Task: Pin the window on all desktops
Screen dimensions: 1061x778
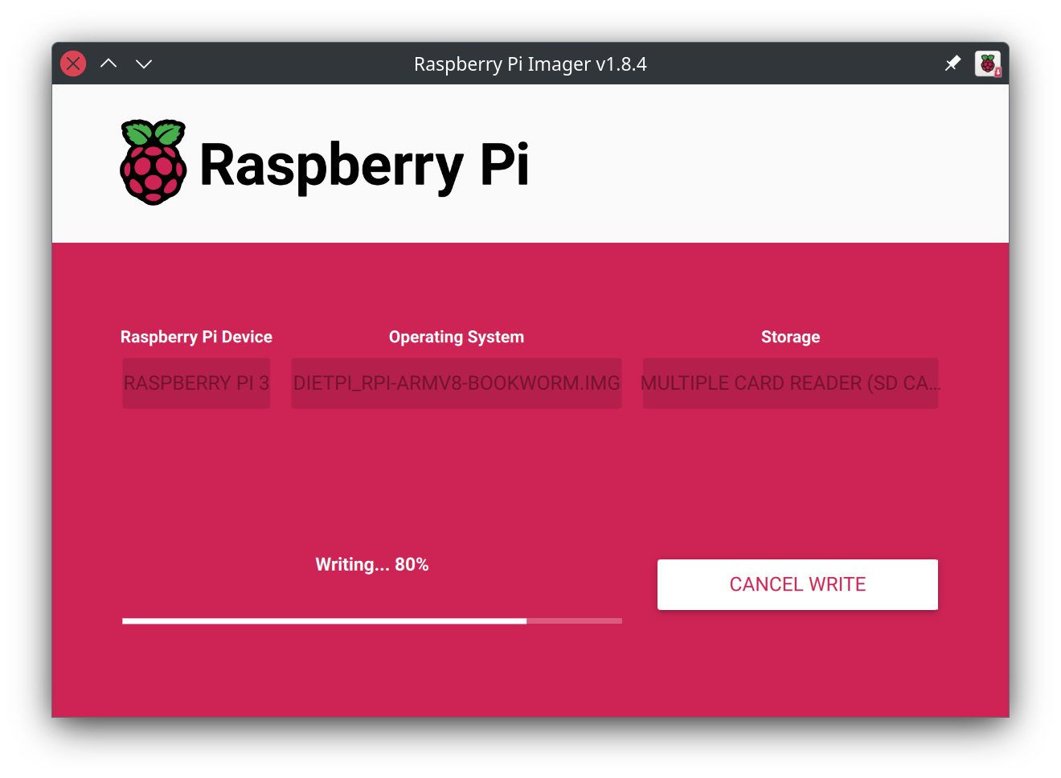Action: [952, 63]
